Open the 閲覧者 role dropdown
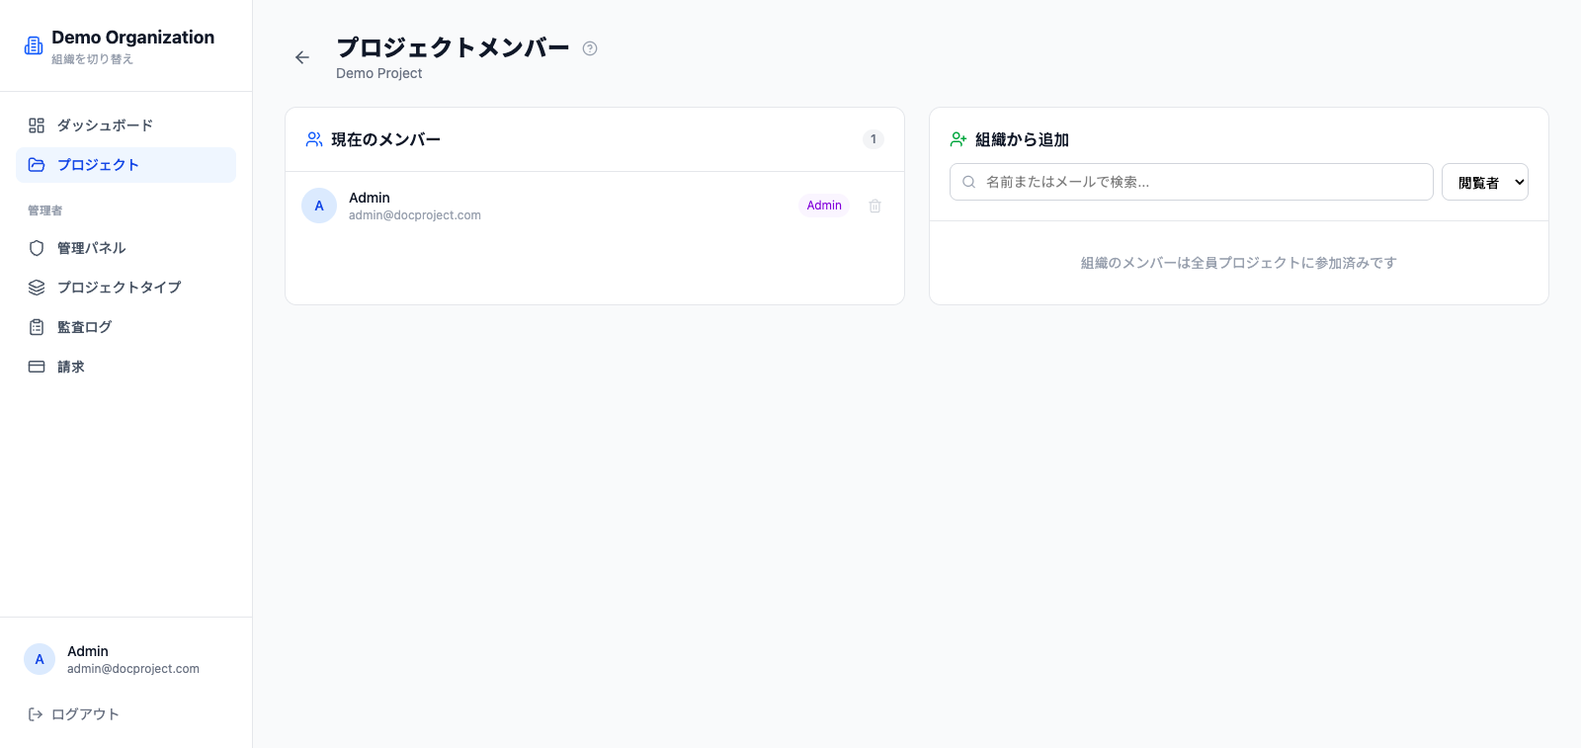The image size is (1581, 748). [1485, 182]
